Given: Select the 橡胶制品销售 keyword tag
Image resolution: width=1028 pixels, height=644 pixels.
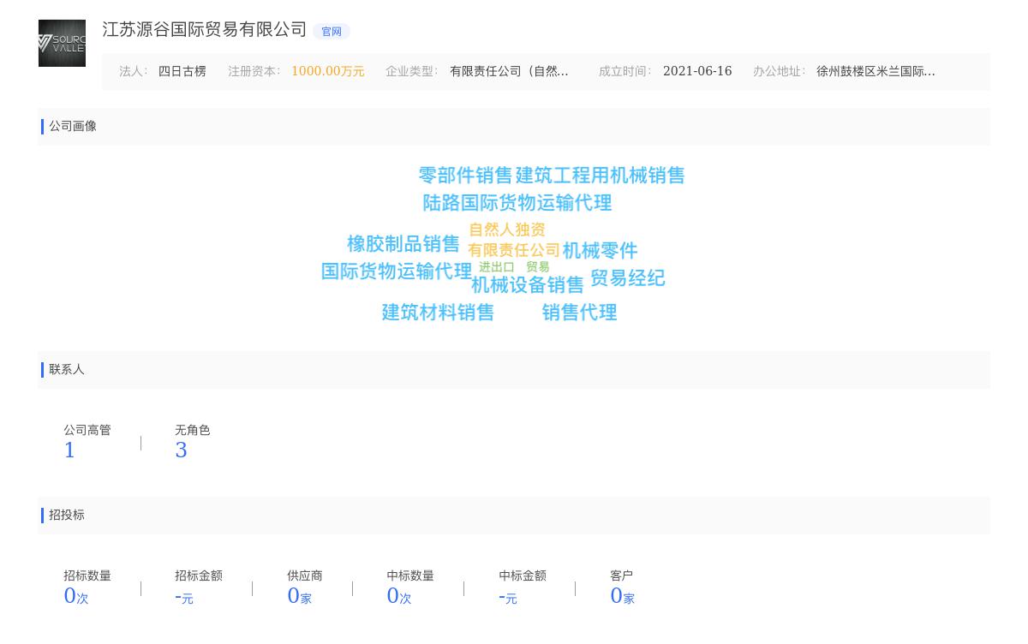Looking at the screenshot, I should click(x=403, y=244).
